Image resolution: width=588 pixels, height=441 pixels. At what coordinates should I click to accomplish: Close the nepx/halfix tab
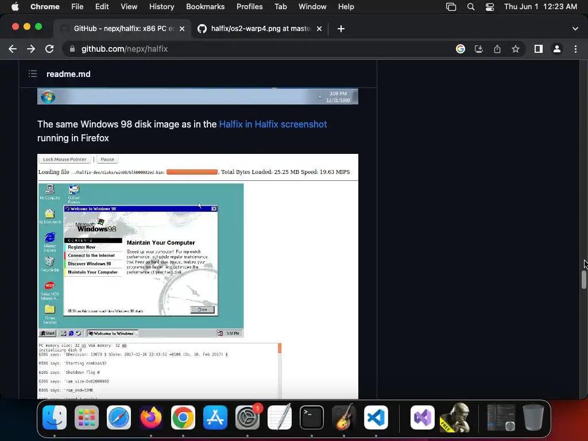coord(182,29)
